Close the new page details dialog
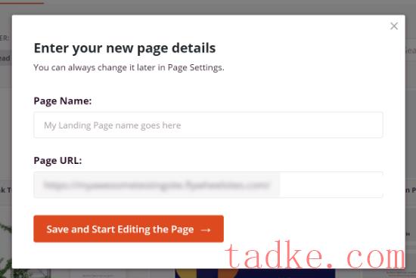The image size is (416, 278). click(394, 26)
